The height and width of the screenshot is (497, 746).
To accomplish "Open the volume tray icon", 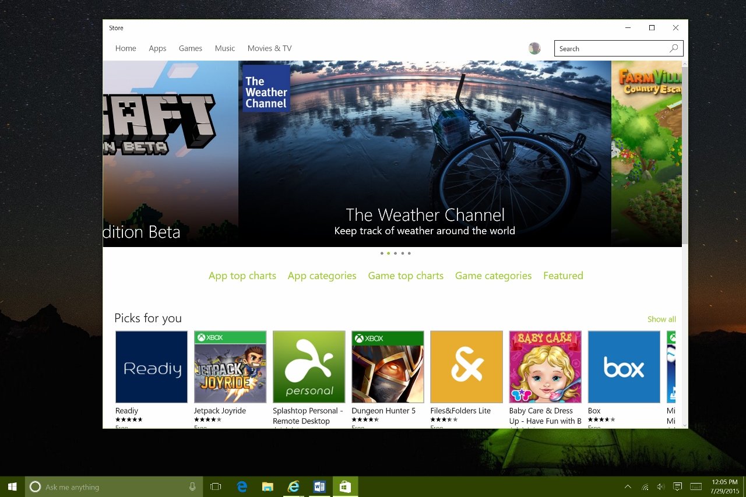I will click(661, 487).
